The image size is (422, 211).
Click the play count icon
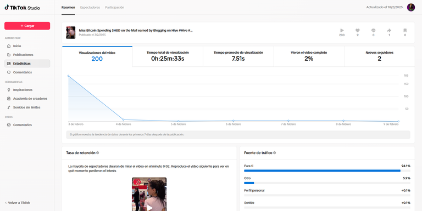pos(342,30)
